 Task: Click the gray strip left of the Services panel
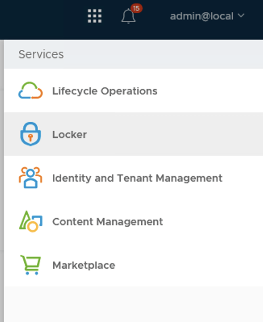click(2, 182)
